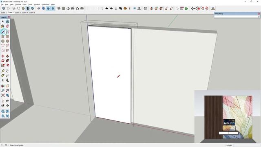
Task: Switch to Wireframe style
Action: click(14, 8)
